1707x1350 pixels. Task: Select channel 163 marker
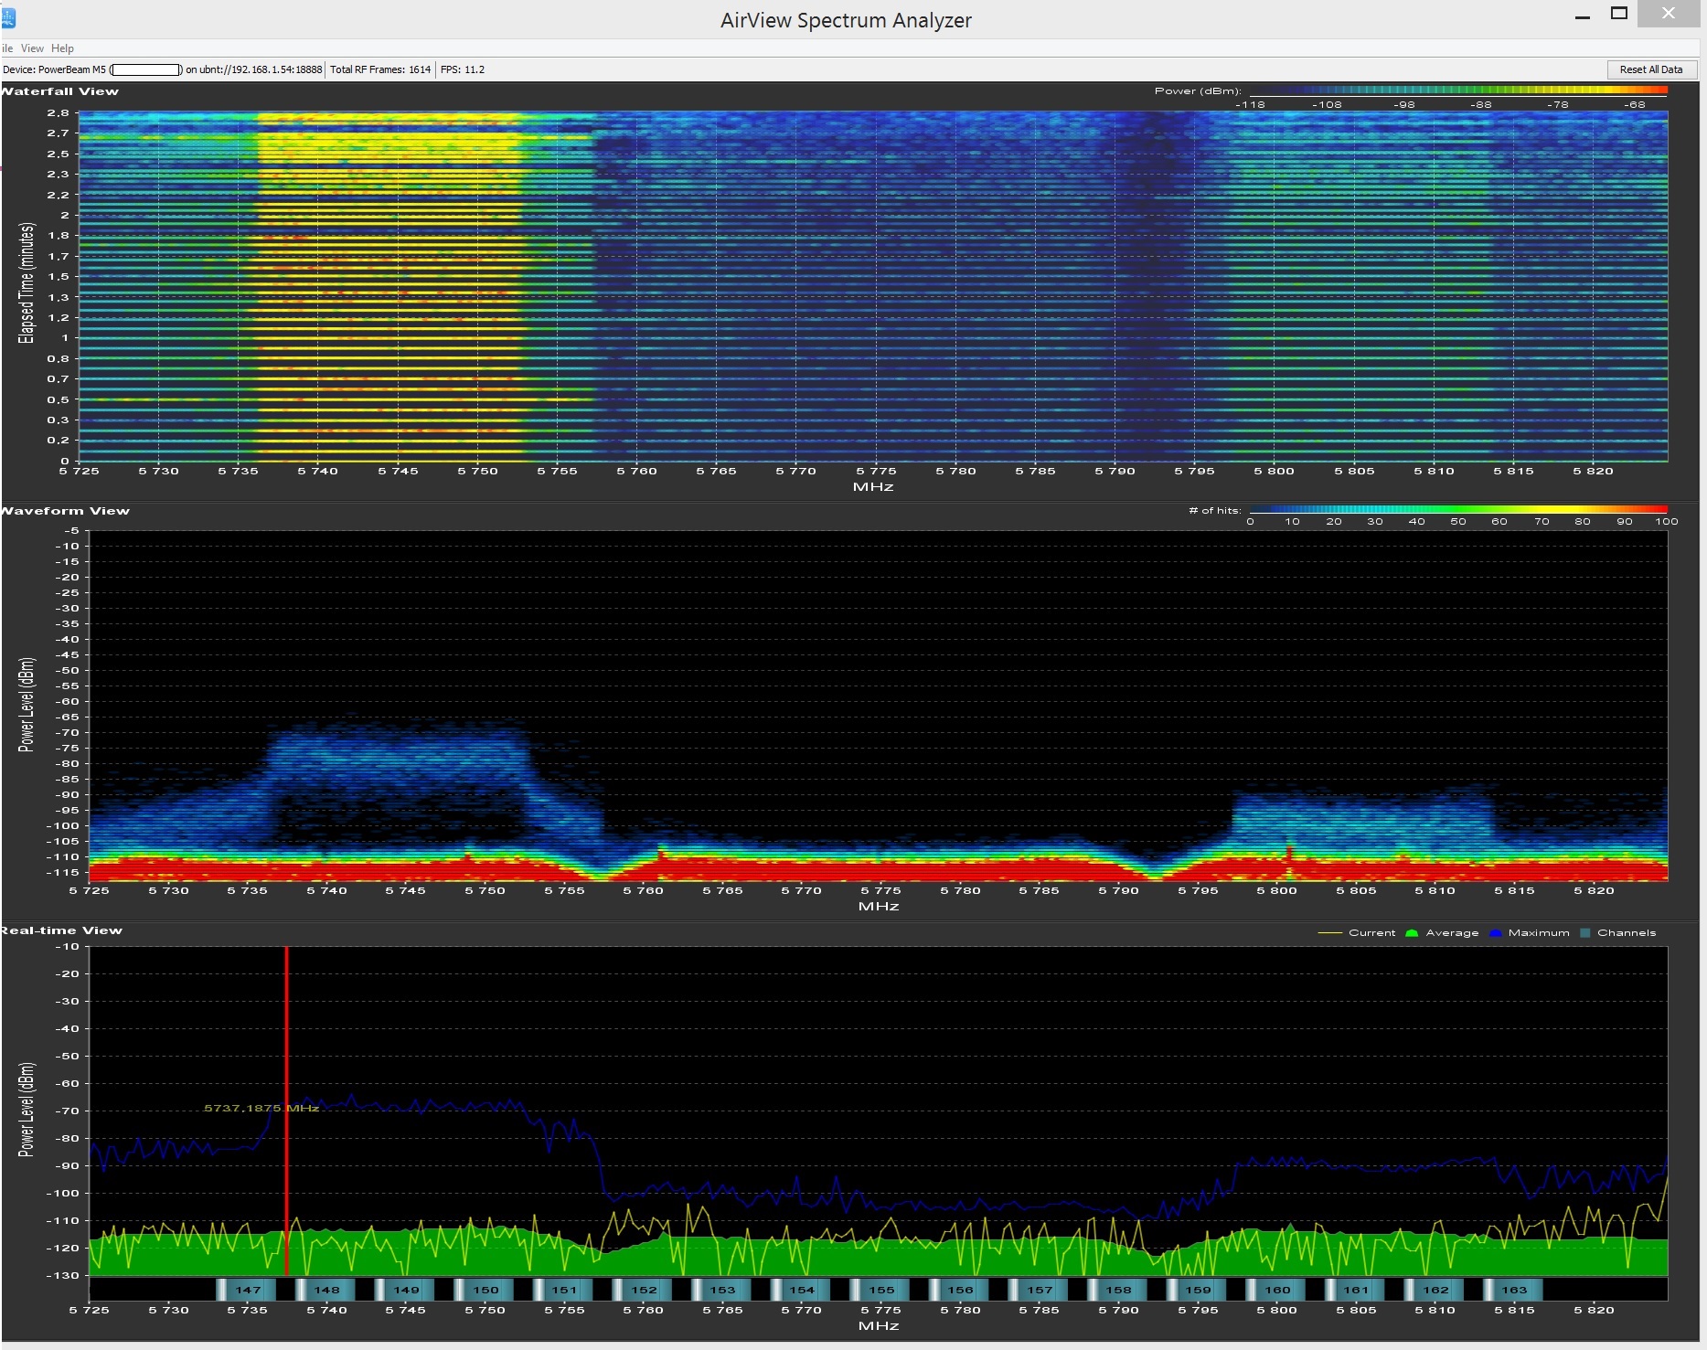tap(1513, 1290)
